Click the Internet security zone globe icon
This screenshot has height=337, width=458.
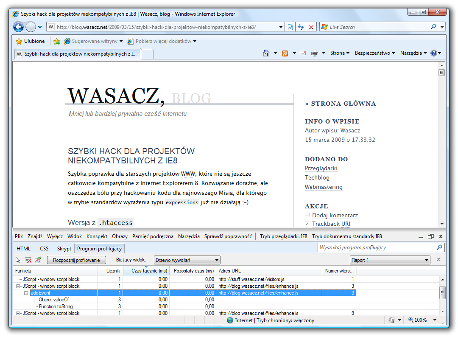(230, 320)
